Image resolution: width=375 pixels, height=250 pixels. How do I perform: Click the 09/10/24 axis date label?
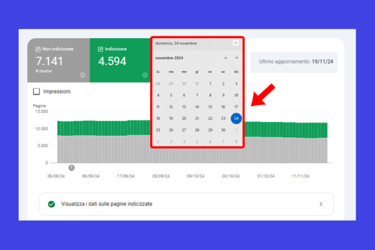196,176
